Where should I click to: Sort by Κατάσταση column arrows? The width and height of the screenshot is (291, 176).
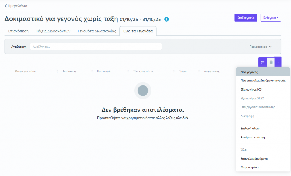(92, 71)
